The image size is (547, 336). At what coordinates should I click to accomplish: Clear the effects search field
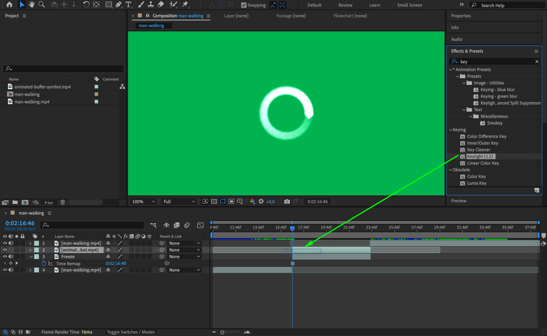pyautogui.click(x=537, y=62)
